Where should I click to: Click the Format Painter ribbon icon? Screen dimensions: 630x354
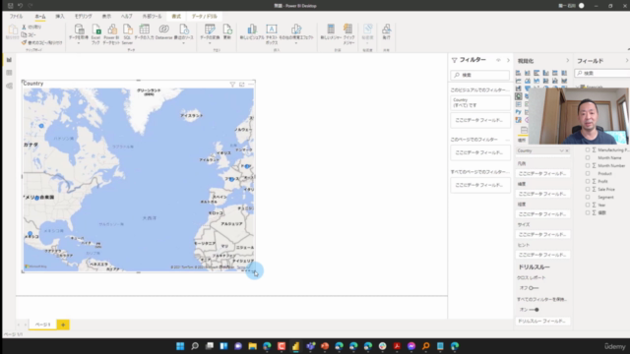tap(24, 42)
